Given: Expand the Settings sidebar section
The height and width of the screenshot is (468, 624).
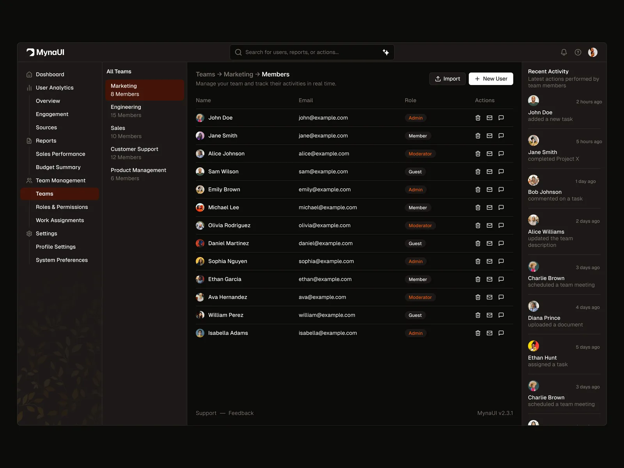Looking at the screenshot, I should 46,234.
